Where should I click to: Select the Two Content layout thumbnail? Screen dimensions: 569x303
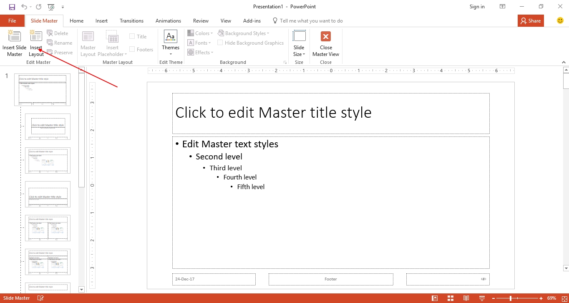(x=48, y=228)
